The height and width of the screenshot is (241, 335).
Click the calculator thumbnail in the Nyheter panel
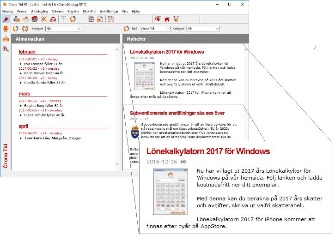(x=144, y=76)
